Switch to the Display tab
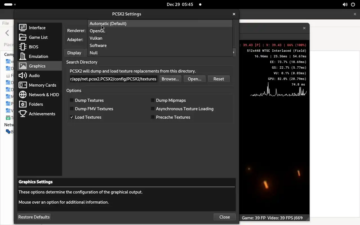Viewport: 360px width, 225px height. 74,53
